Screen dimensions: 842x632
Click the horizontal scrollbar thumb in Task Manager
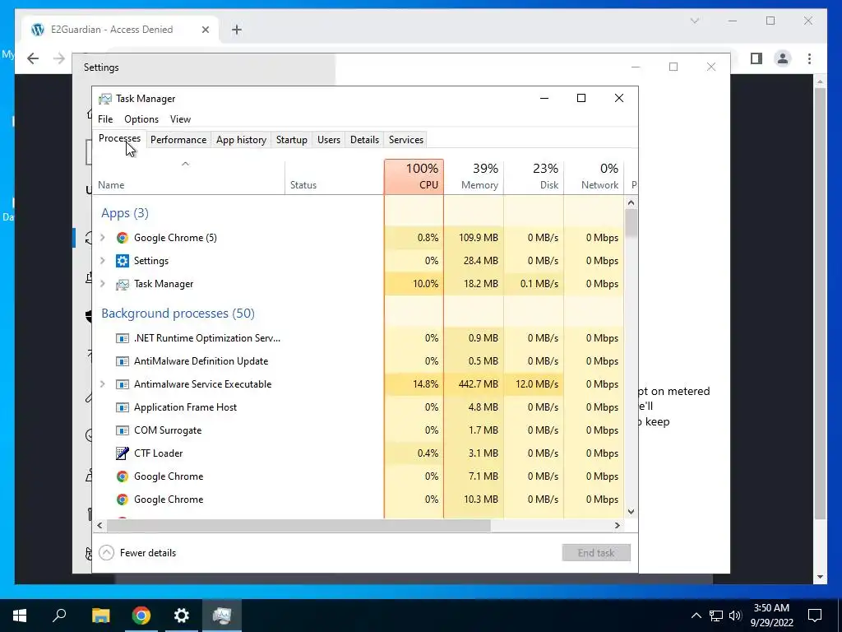tap(298, 526)
